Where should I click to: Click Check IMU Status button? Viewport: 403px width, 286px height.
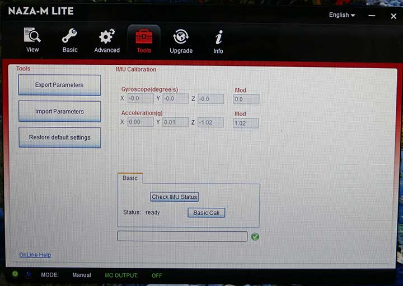175,197
